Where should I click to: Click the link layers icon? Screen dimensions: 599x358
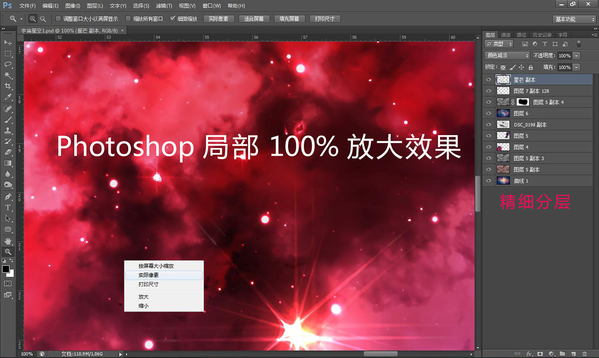point(518,354)
